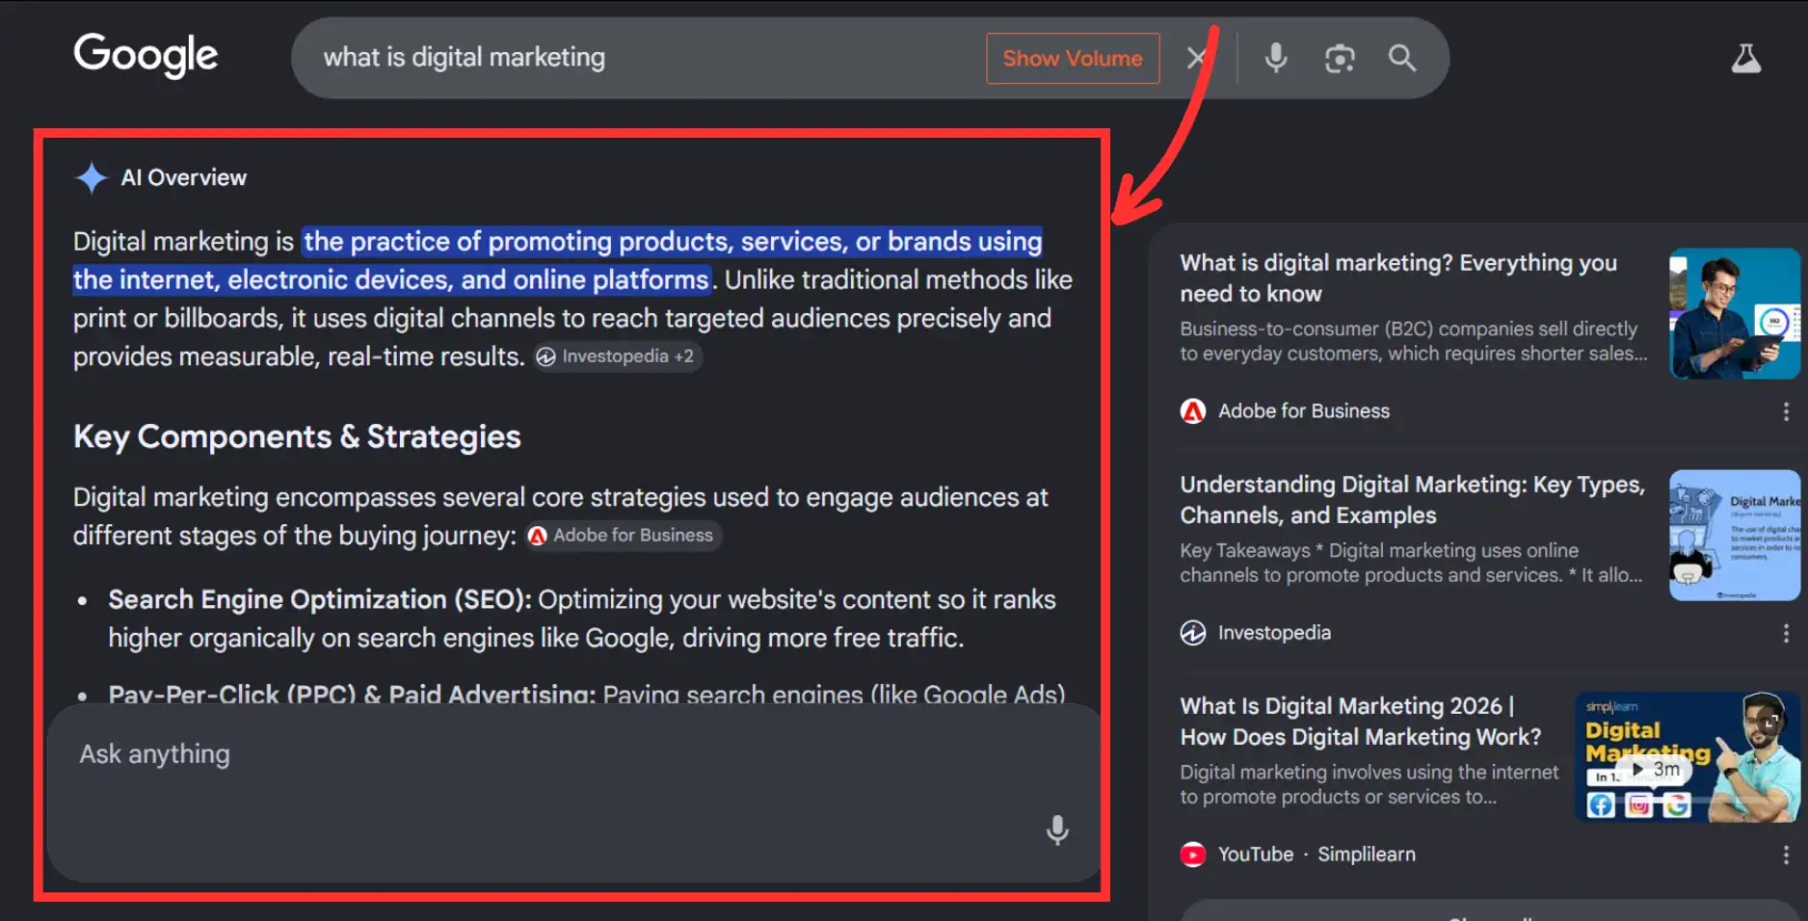The image size is (1808, 921).
Task: Open Google Lens image search
Action: coord(1340,59)
